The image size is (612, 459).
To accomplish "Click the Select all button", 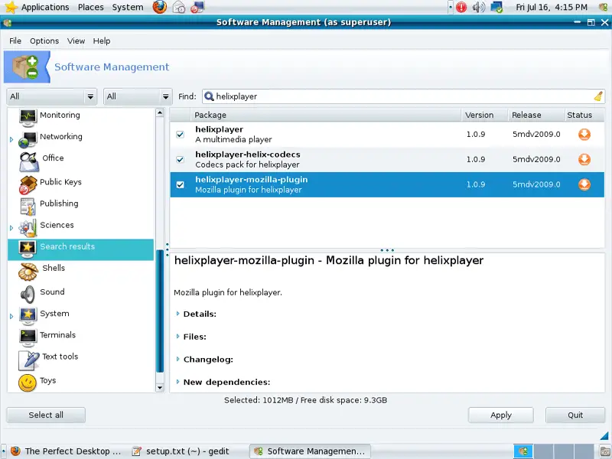I will (x=46, y=415).
